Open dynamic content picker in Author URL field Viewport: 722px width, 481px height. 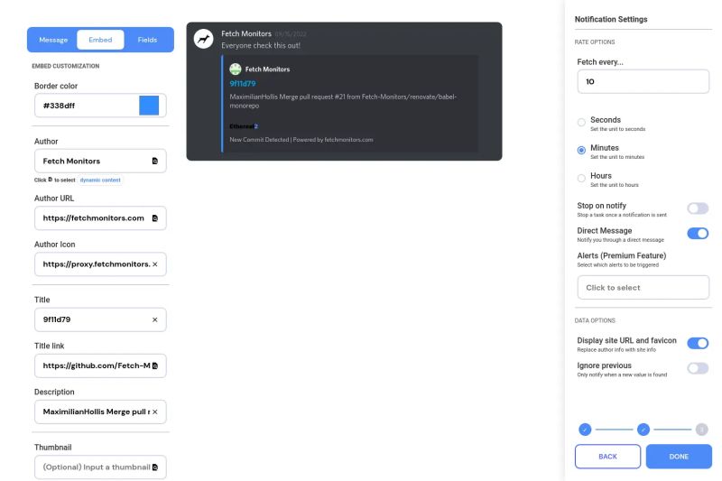tap(154, 218)
